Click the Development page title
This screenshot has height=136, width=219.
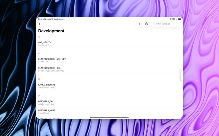[51, 31]
